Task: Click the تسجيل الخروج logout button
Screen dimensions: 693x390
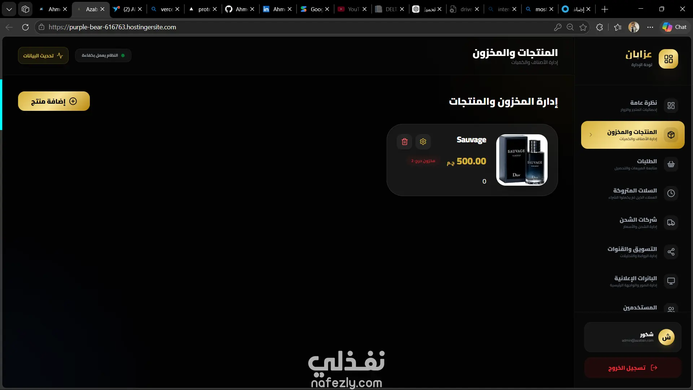Action: tap(633, 368)
